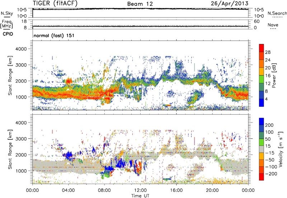The height and width of the screenshot is (198, 287).
Task: Click the 08:00 time tick label
Action: [104, 190]
